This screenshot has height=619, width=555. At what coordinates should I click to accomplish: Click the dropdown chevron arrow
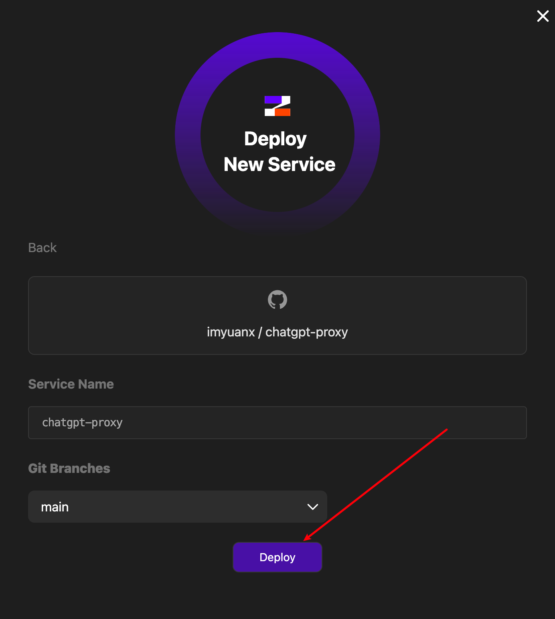[x=313, y=507]
